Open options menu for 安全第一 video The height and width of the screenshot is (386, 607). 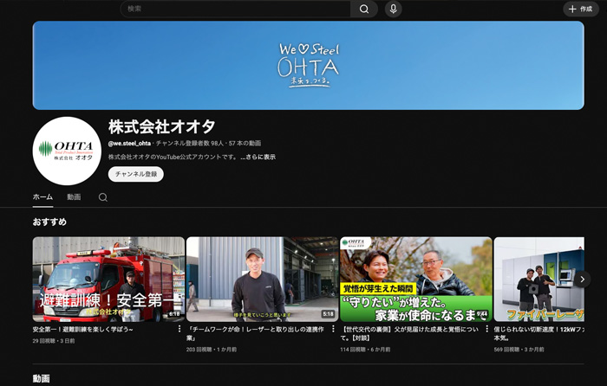(179, 329)
